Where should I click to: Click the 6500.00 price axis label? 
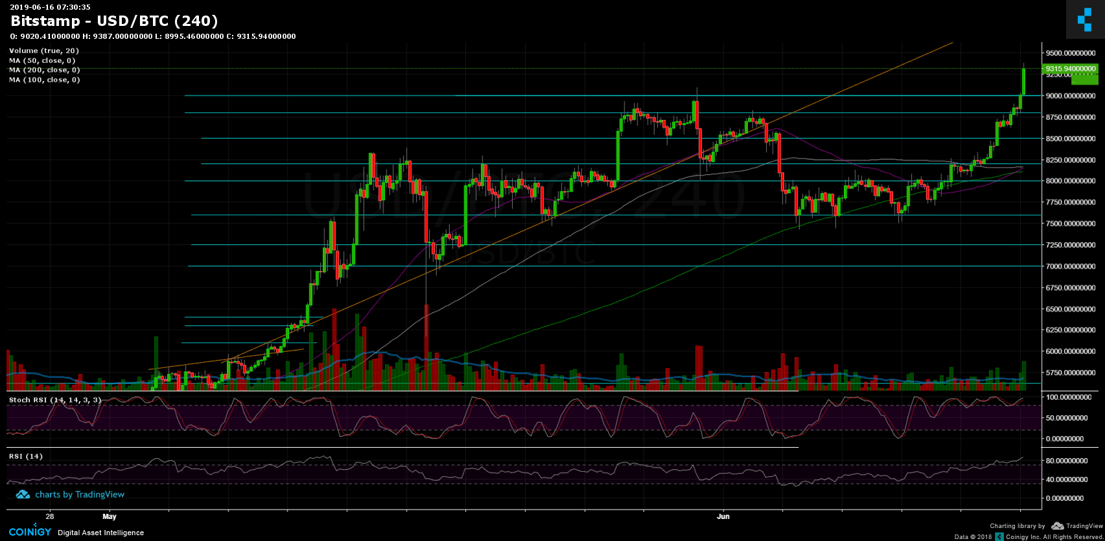1069,309
